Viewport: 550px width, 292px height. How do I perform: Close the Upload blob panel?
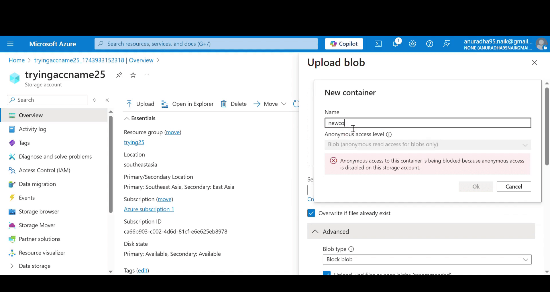coord(535,63)
